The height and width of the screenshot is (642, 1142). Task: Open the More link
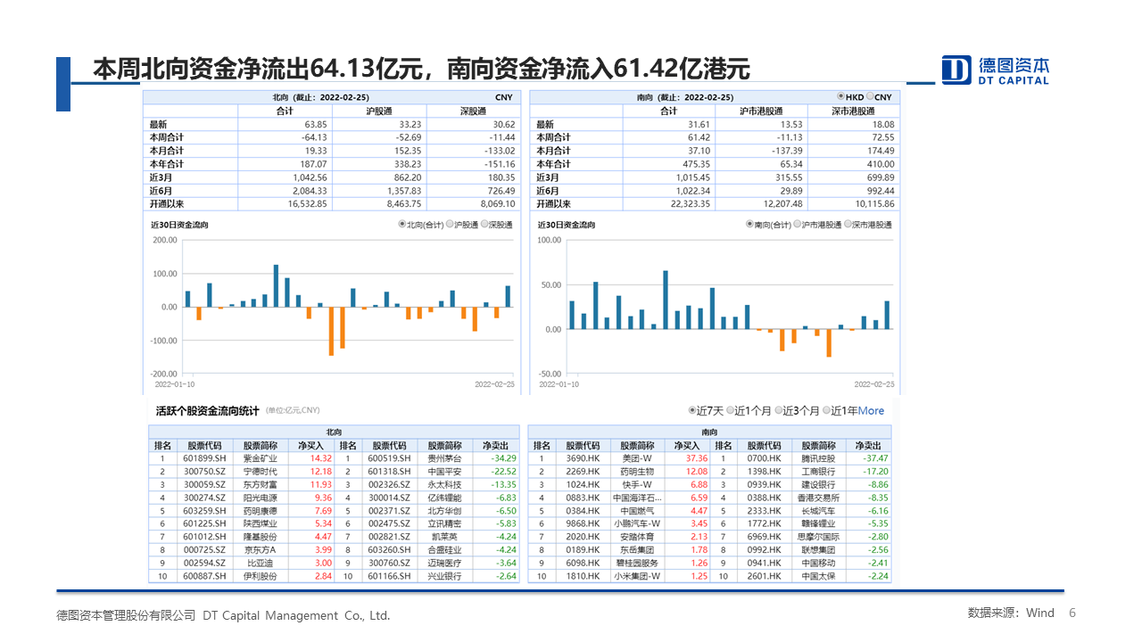click(871, 411)
